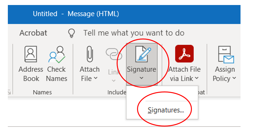The image size is (254, 135).
Task: Expand the Attach File via Link dropdown arrow
Action: 197,79
